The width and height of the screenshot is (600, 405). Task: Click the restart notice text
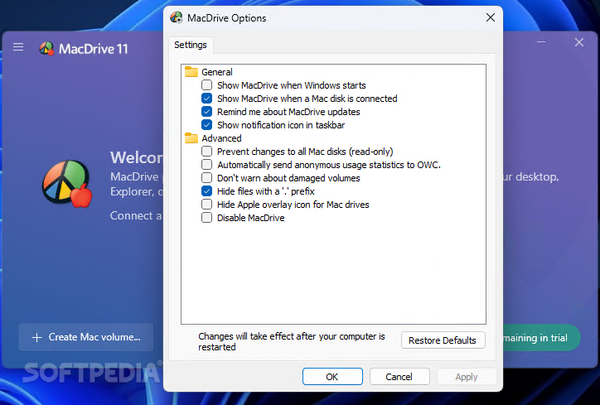click(x=292, y=341)
